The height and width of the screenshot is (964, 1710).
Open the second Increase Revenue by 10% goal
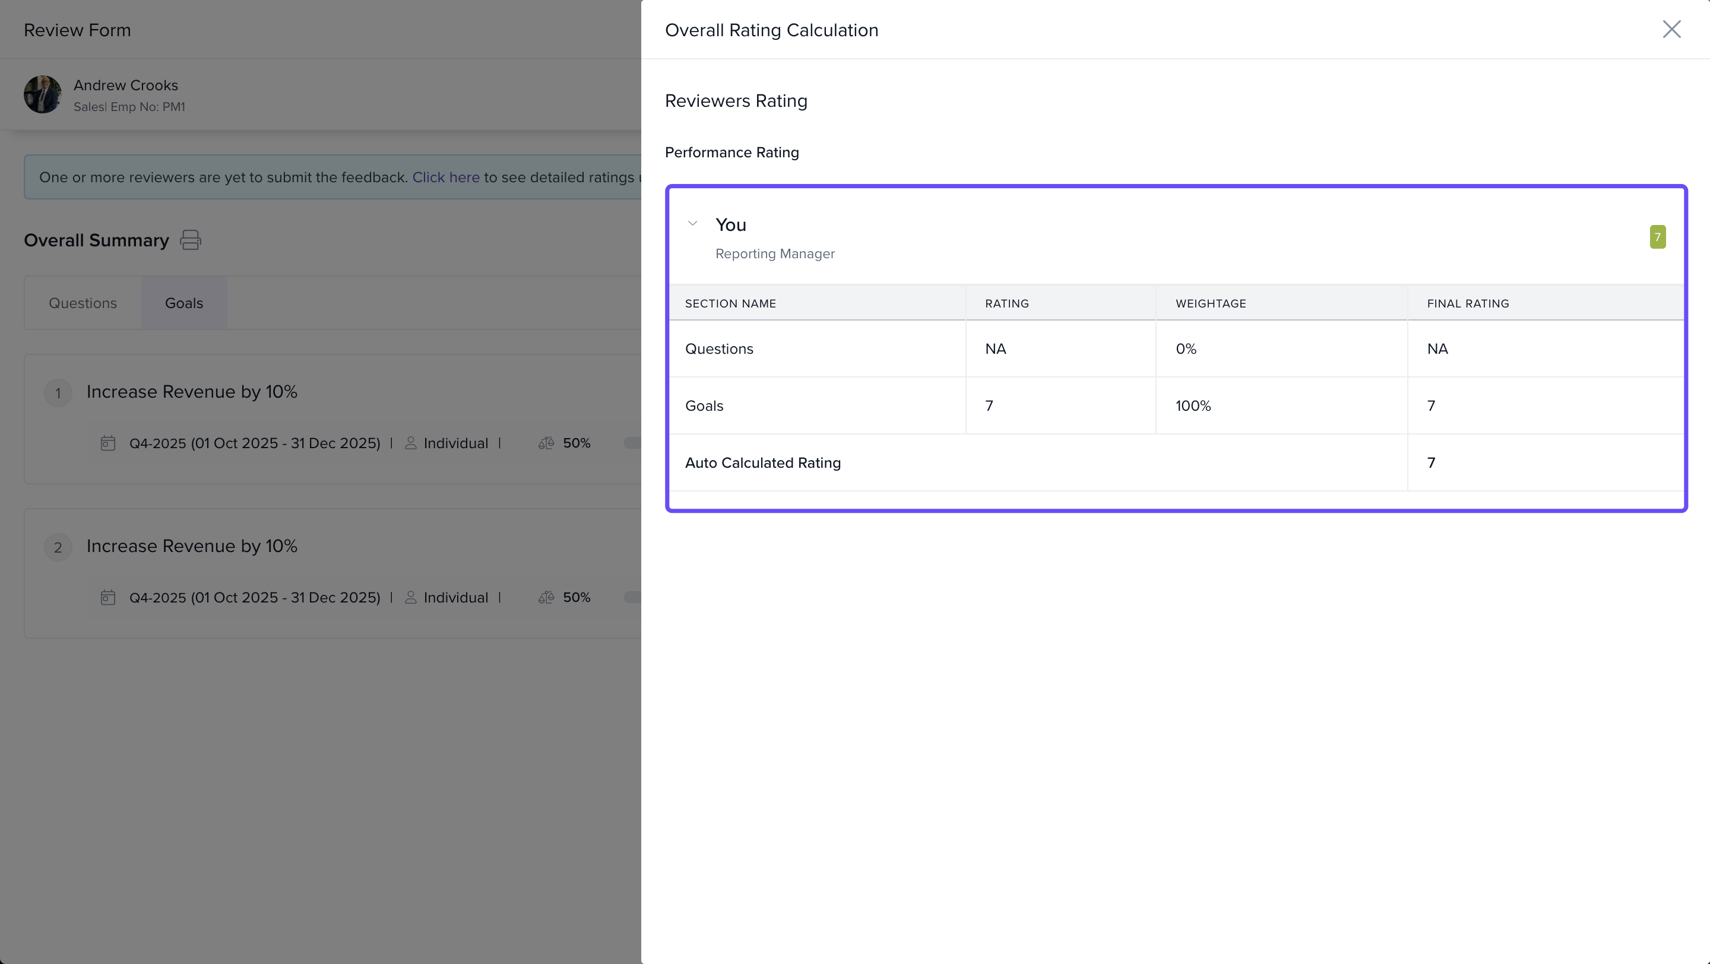(x=192, y=546)
